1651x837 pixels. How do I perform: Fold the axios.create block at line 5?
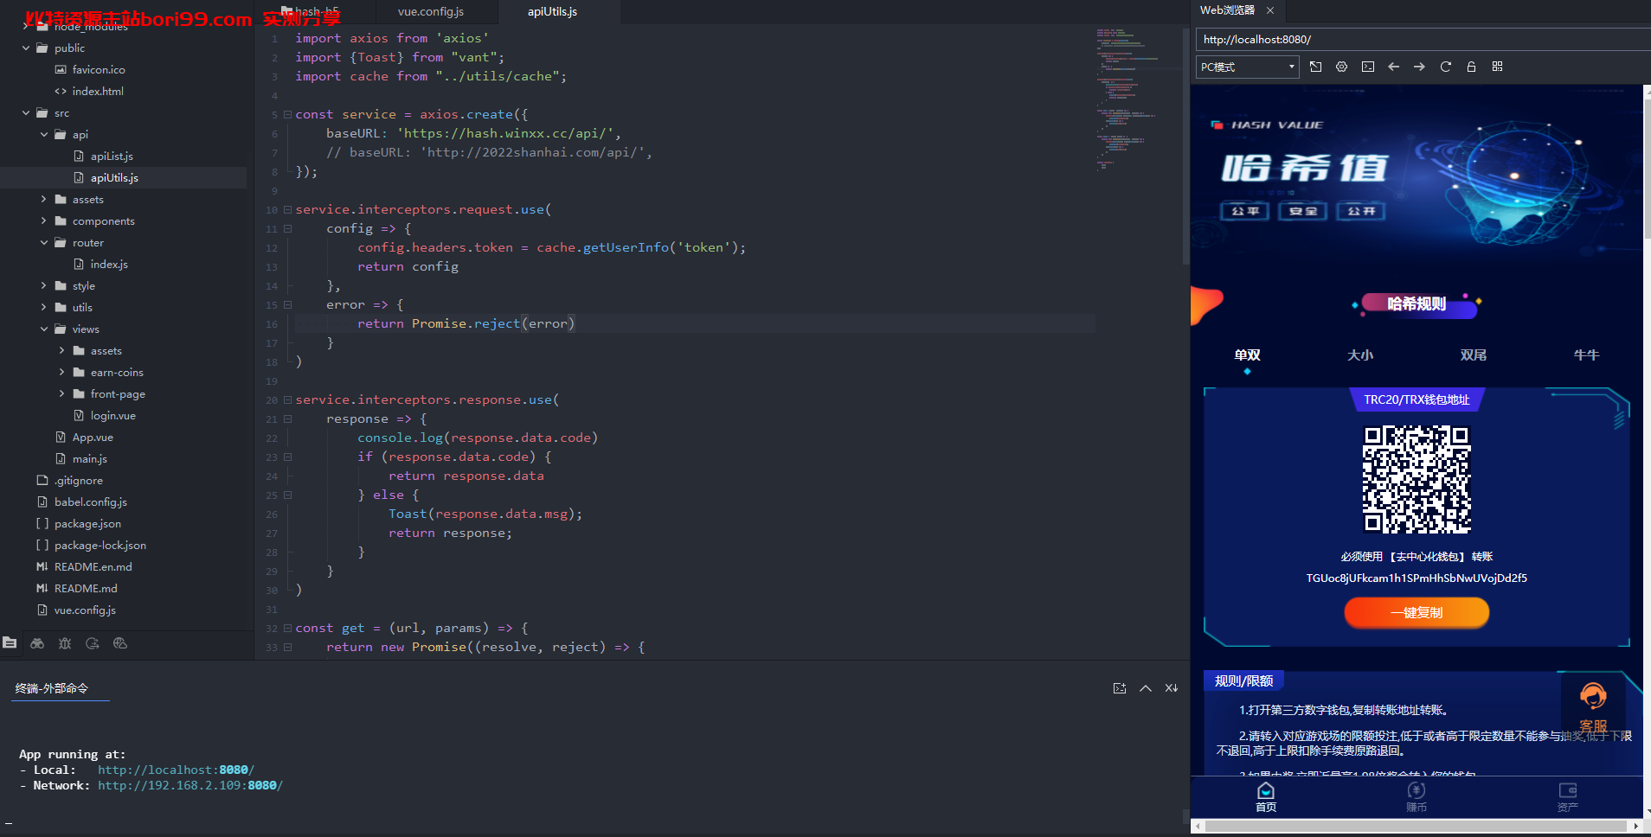[x=287, y=114]
